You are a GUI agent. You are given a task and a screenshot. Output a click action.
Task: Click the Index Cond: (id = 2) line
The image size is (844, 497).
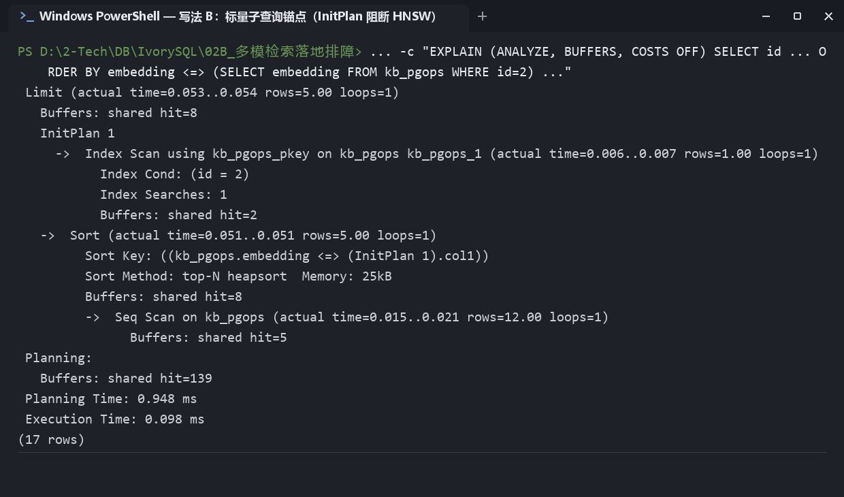(x=175, y=174)
